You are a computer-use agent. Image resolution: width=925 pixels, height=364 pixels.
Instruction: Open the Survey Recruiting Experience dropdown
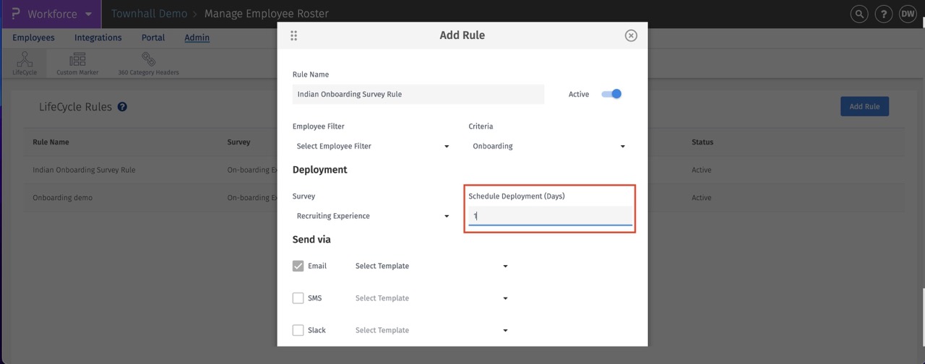coord(373,216)
